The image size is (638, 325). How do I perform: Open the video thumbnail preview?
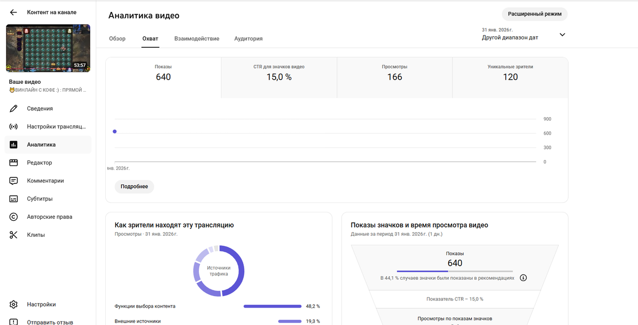[48, 48]
